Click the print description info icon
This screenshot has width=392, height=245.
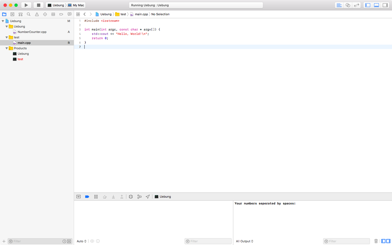(x=98, y=241)
